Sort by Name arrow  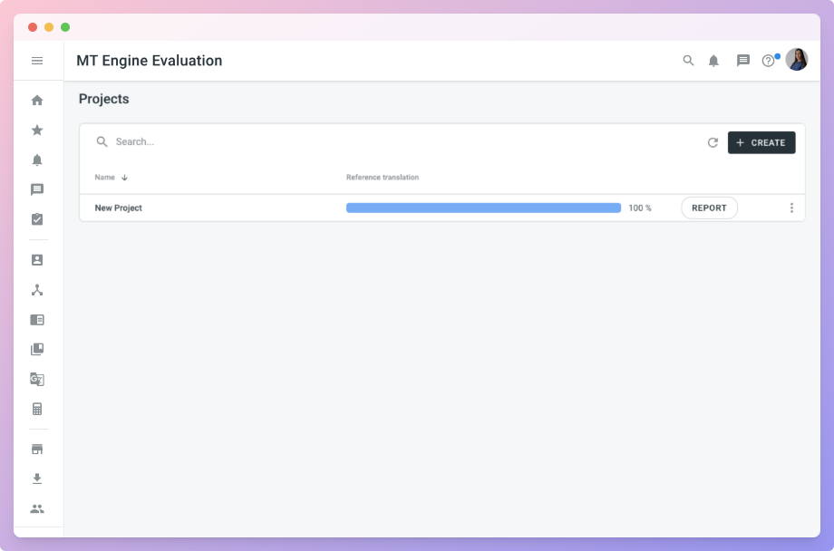pyautogui.click(x=124, y=178)
